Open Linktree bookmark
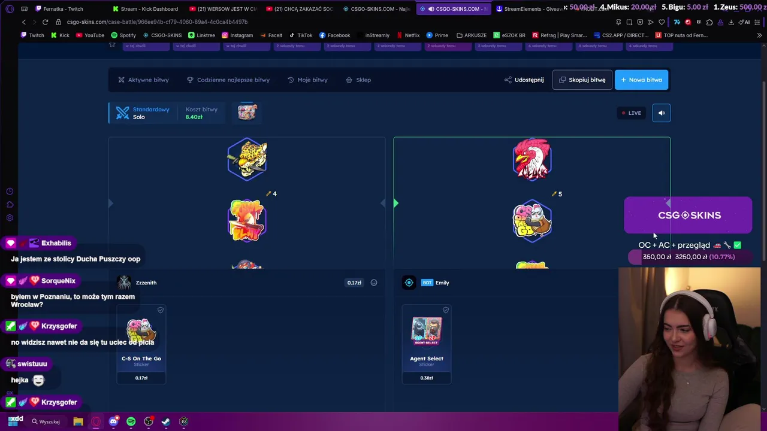Screen dimensions: 767x431 [x=201, y=35]
